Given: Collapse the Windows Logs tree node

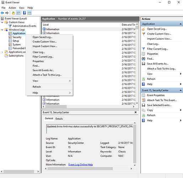Looking at the screenshot, I should coord(2,30).
